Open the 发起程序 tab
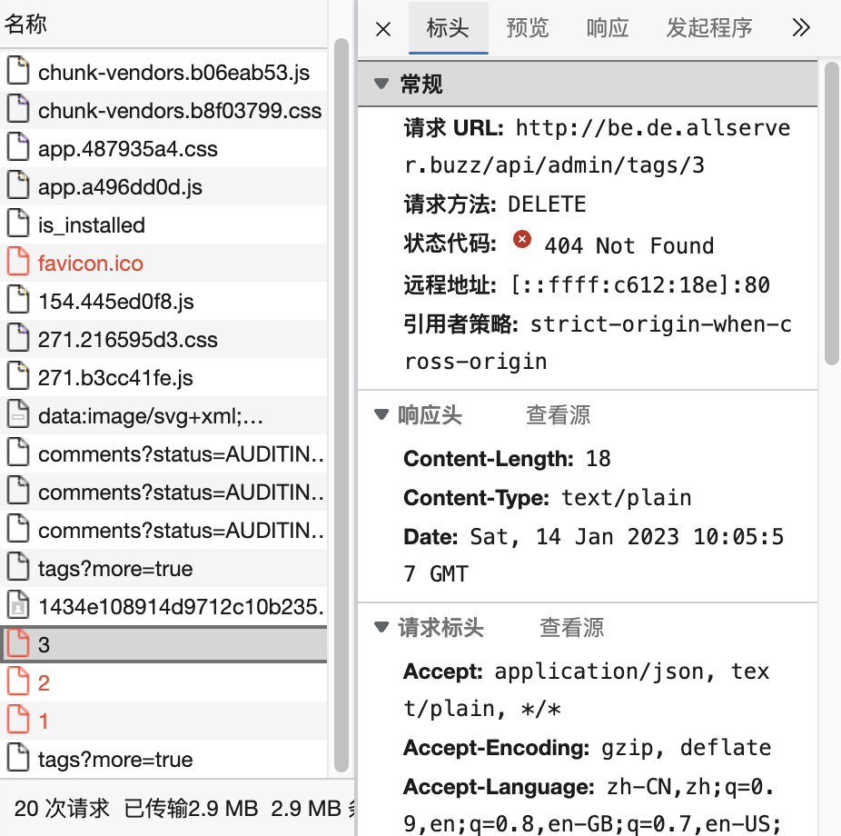This screenshot has width=841, height=836. point(709,28)
